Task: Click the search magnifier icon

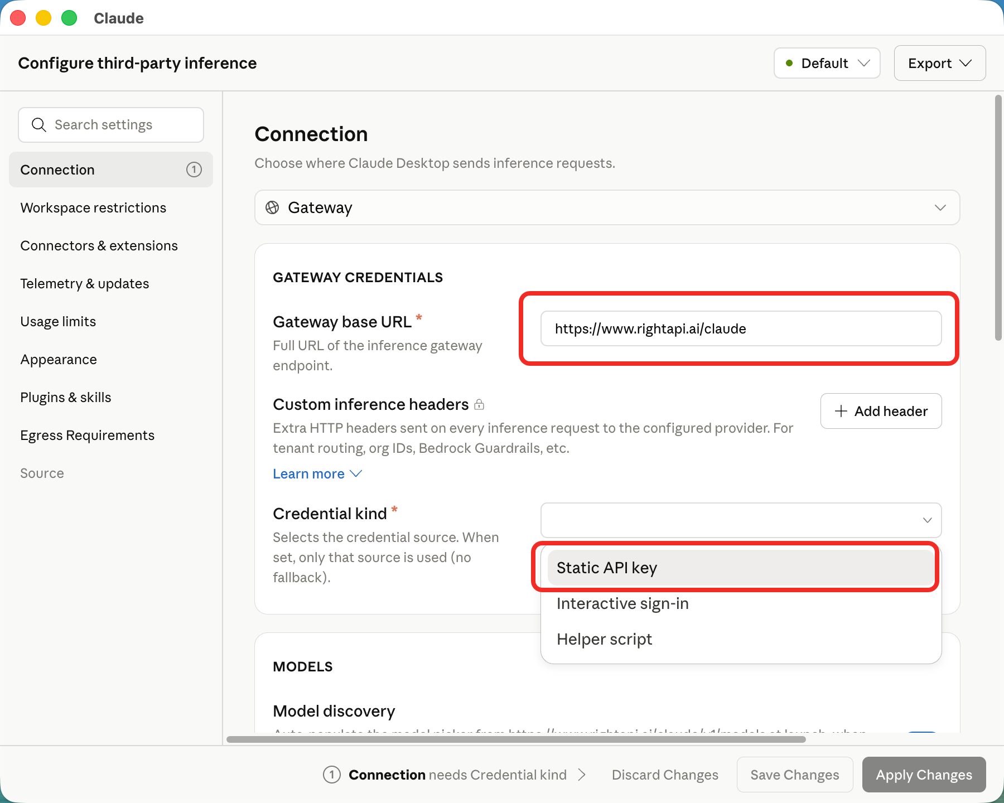Action: tap(38, 125)
